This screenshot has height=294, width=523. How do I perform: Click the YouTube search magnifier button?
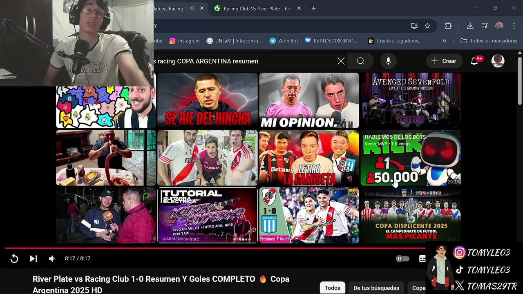360,61
